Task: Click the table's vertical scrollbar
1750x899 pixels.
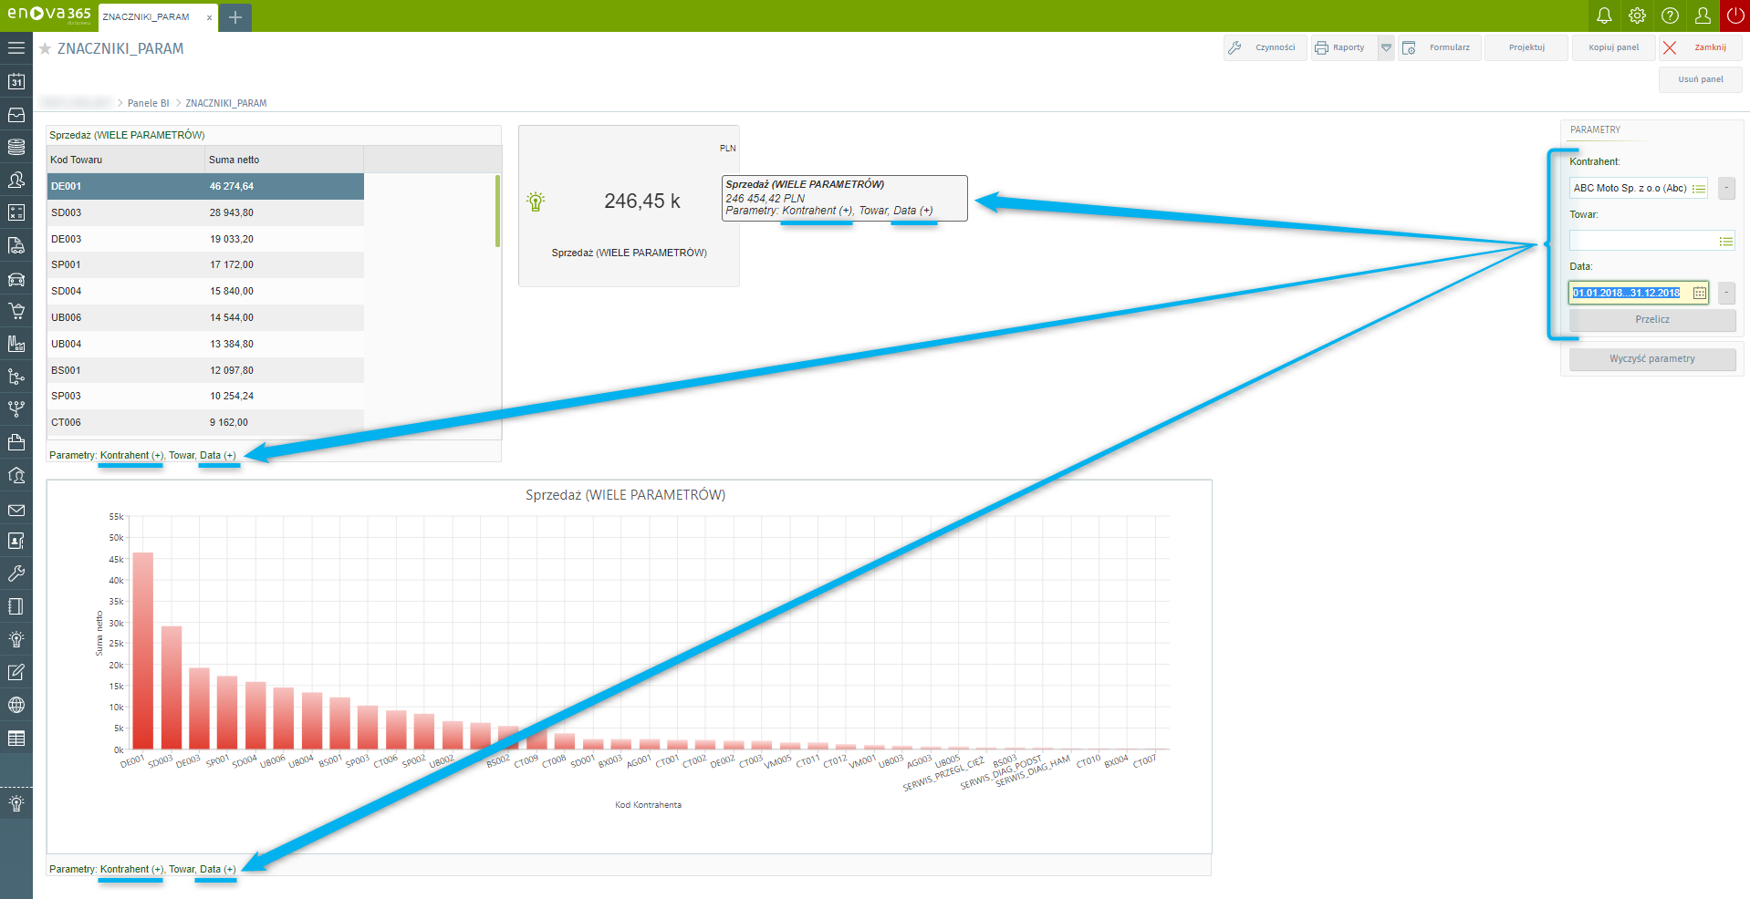Action: click(497, 212)
